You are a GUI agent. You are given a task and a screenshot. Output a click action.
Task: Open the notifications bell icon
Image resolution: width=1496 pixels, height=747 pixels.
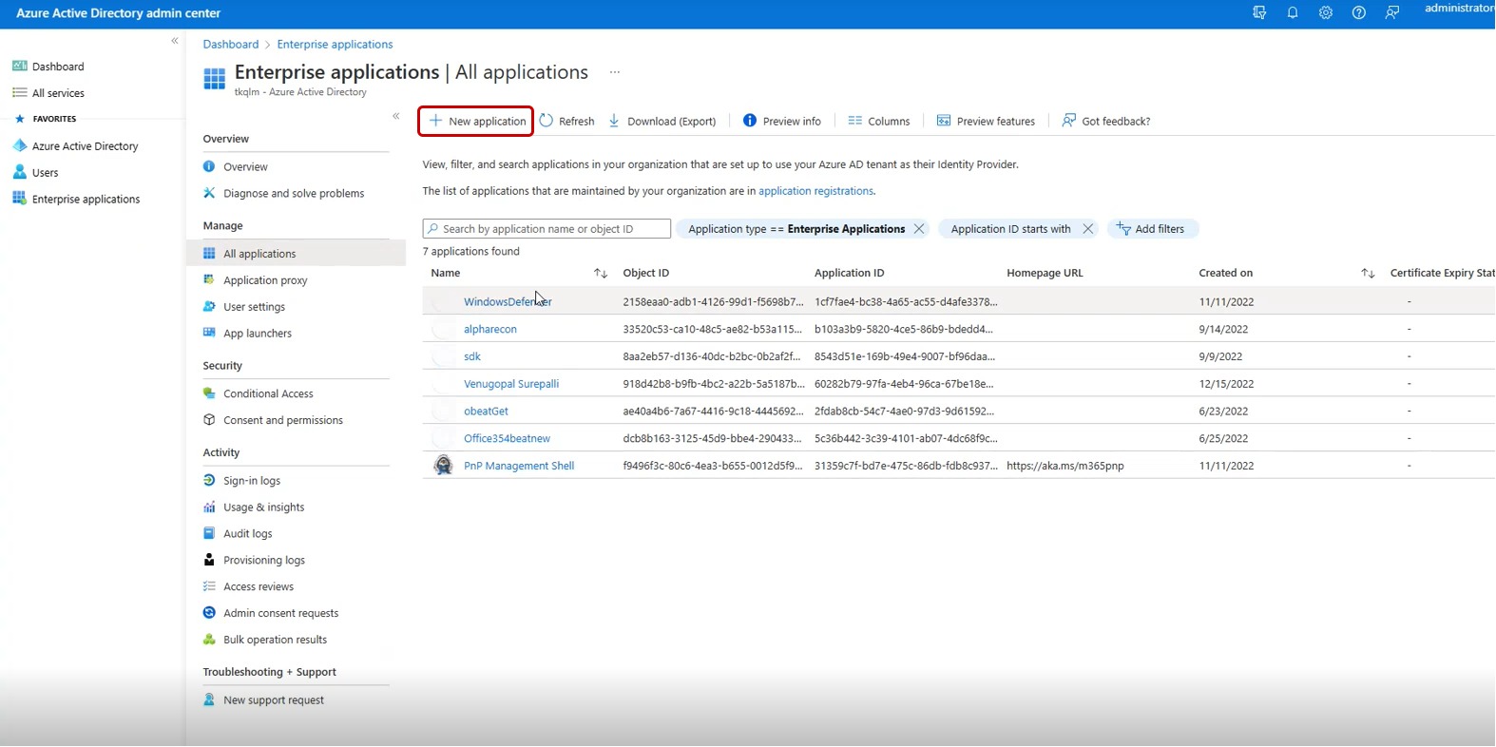click(x=1293, y=13)
